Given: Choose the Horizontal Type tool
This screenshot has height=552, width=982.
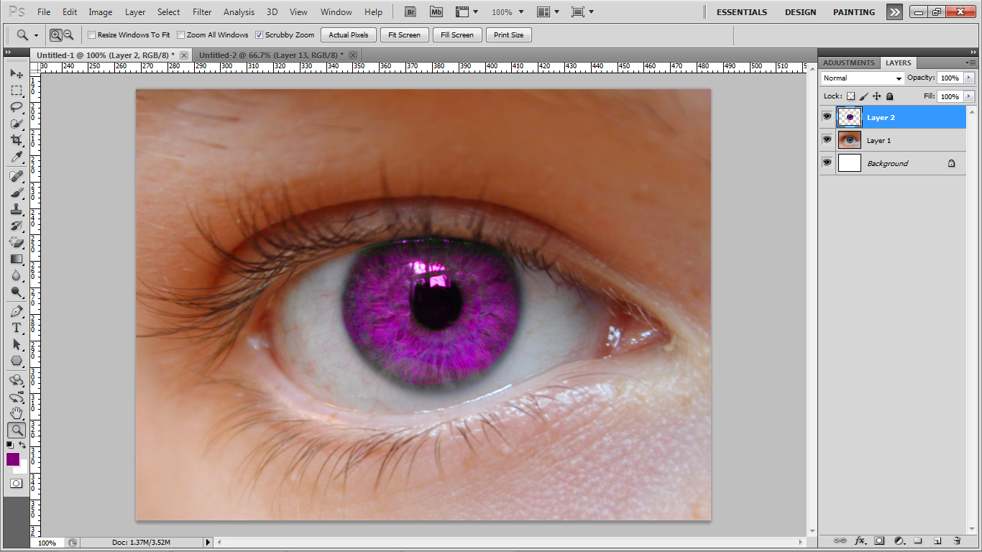Looking at the screenshot, I should click(16, 326).
